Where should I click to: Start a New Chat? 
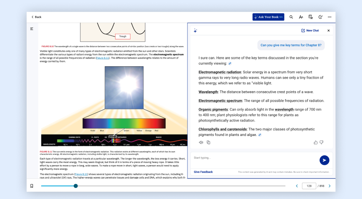pyautogui.click(x=310, y=30)
